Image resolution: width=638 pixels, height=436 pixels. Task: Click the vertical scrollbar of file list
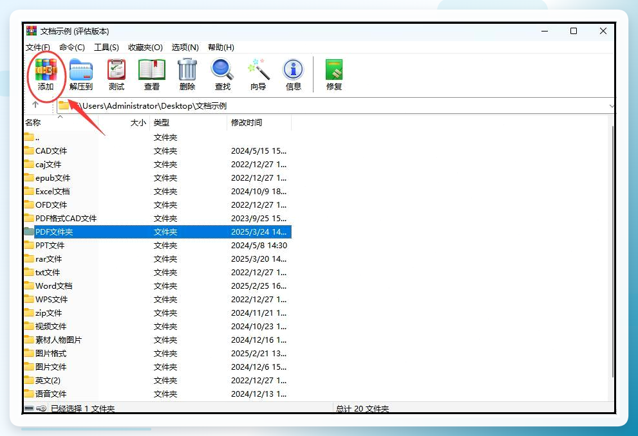point(612,252)
